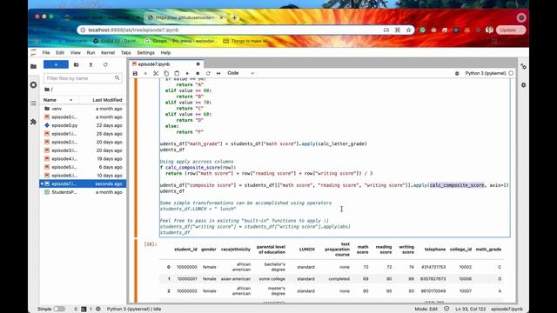Save the notebook with the disk icon
Viewport: 557px width, 313px height.
(x=135, y=73)
